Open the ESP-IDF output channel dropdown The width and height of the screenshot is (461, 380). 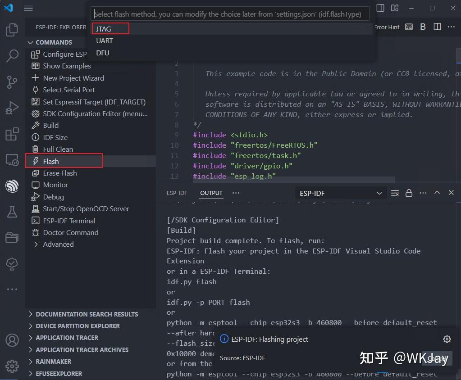(x=340, y=193)
